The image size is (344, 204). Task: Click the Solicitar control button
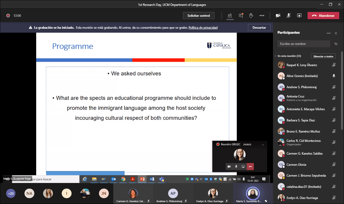point(198,16)
